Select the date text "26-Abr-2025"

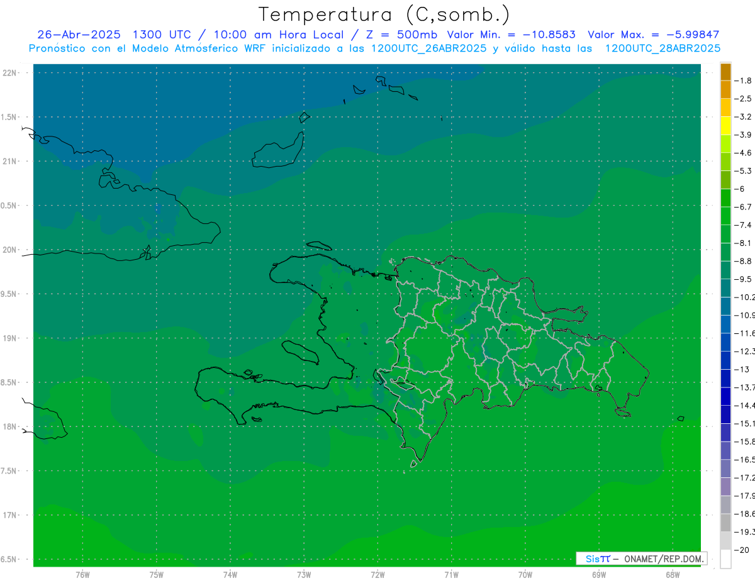click(x=79, y=35)
